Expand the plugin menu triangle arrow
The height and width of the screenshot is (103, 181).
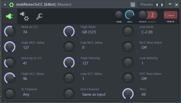(x=5, y=5)
